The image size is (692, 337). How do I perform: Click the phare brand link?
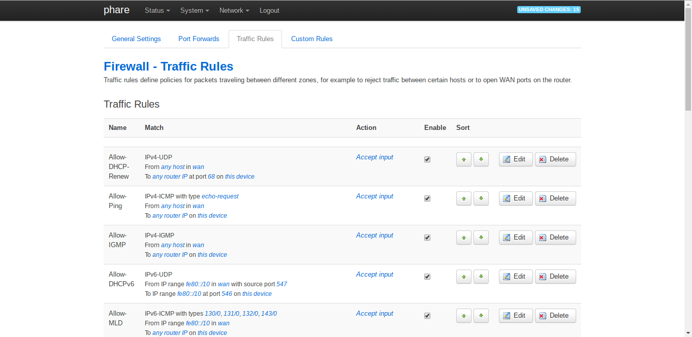(116, 10)
